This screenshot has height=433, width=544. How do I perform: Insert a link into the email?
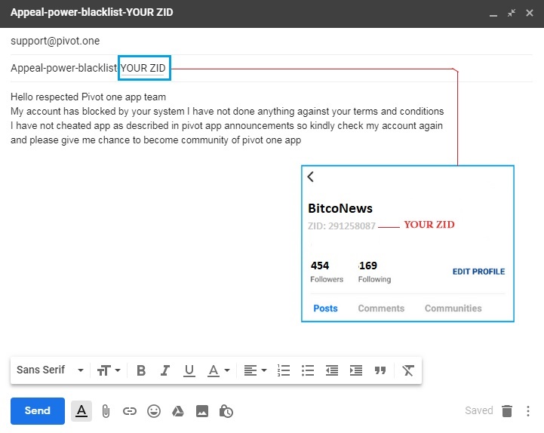130,411
